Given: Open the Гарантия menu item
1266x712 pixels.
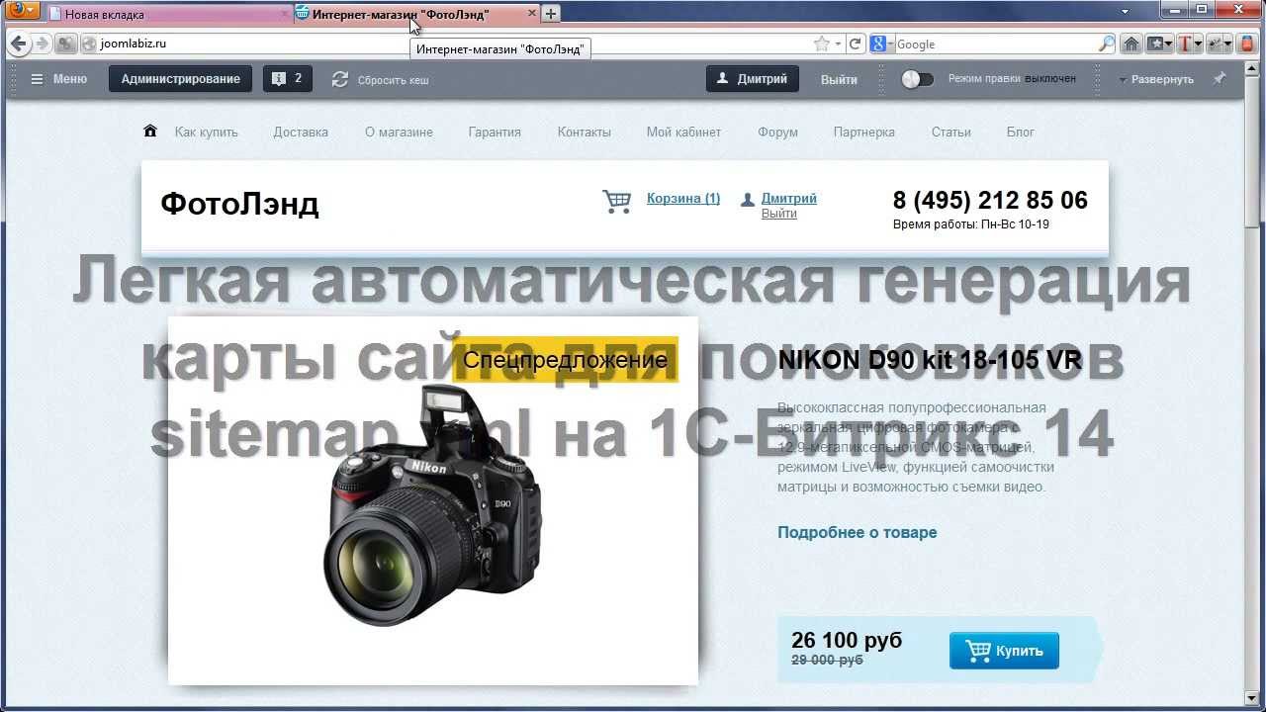Looking at the screenshot, I should [495, 132].
